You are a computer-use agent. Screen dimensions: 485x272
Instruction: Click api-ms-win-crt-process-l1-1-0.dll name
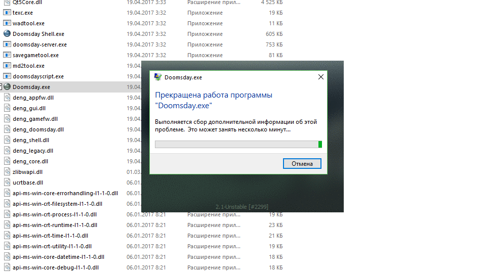tap(55, 214)
